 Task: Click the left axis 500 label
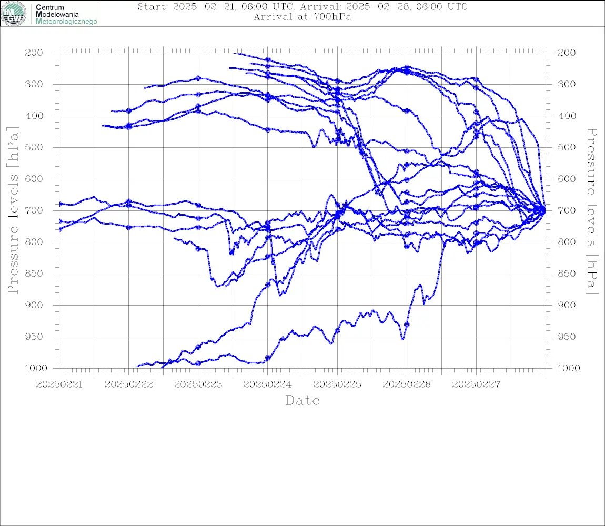pos(34,147)
